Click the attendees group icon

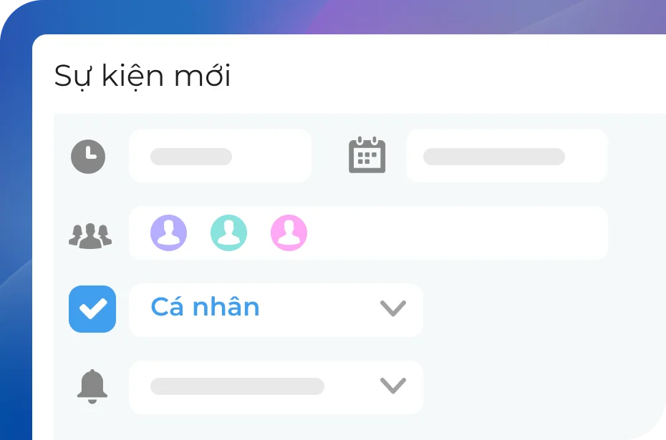[x=90, y=234]
